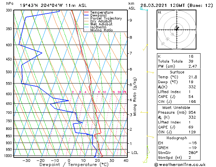The width and height of the screenshot is (216, 167).
Task: Click the weatheronline.co.uk copyright text
Action: pos(180,165)
